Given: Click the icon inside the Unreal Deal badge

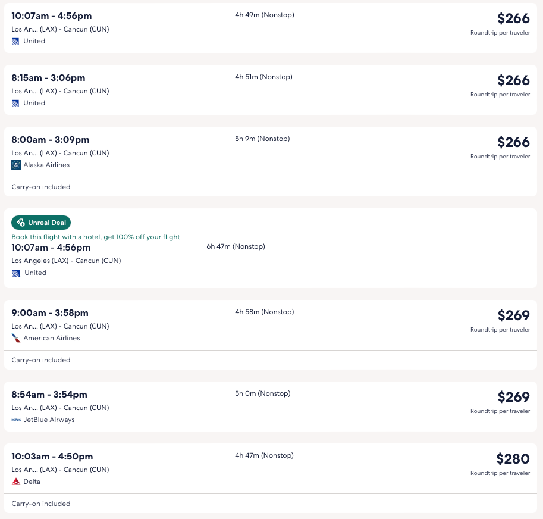Looking at the screenshot, I should click(21, 223).
